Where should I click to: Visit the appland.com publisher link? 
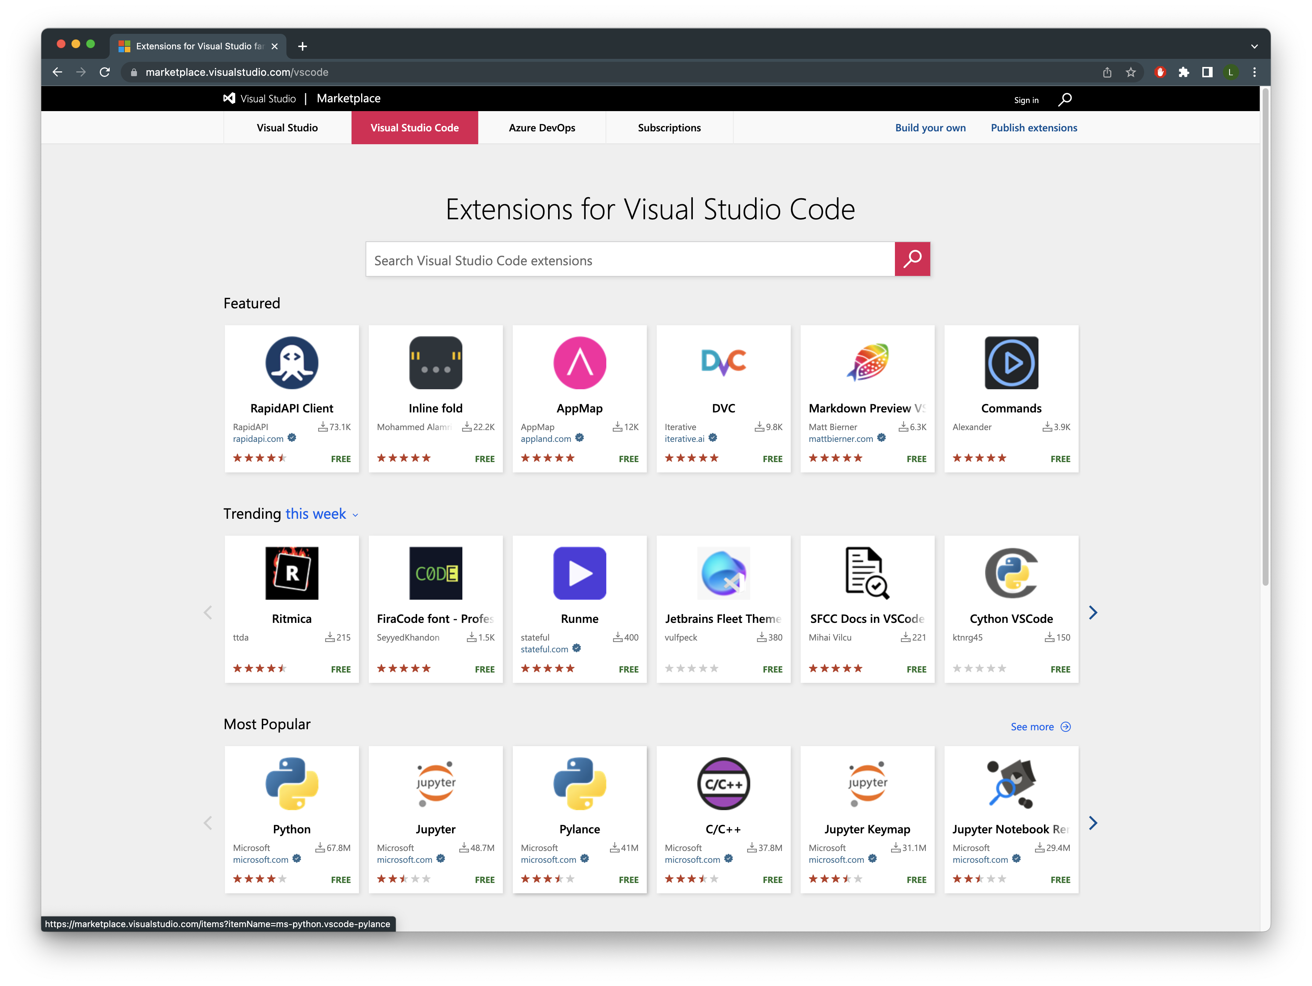(546, 438)
